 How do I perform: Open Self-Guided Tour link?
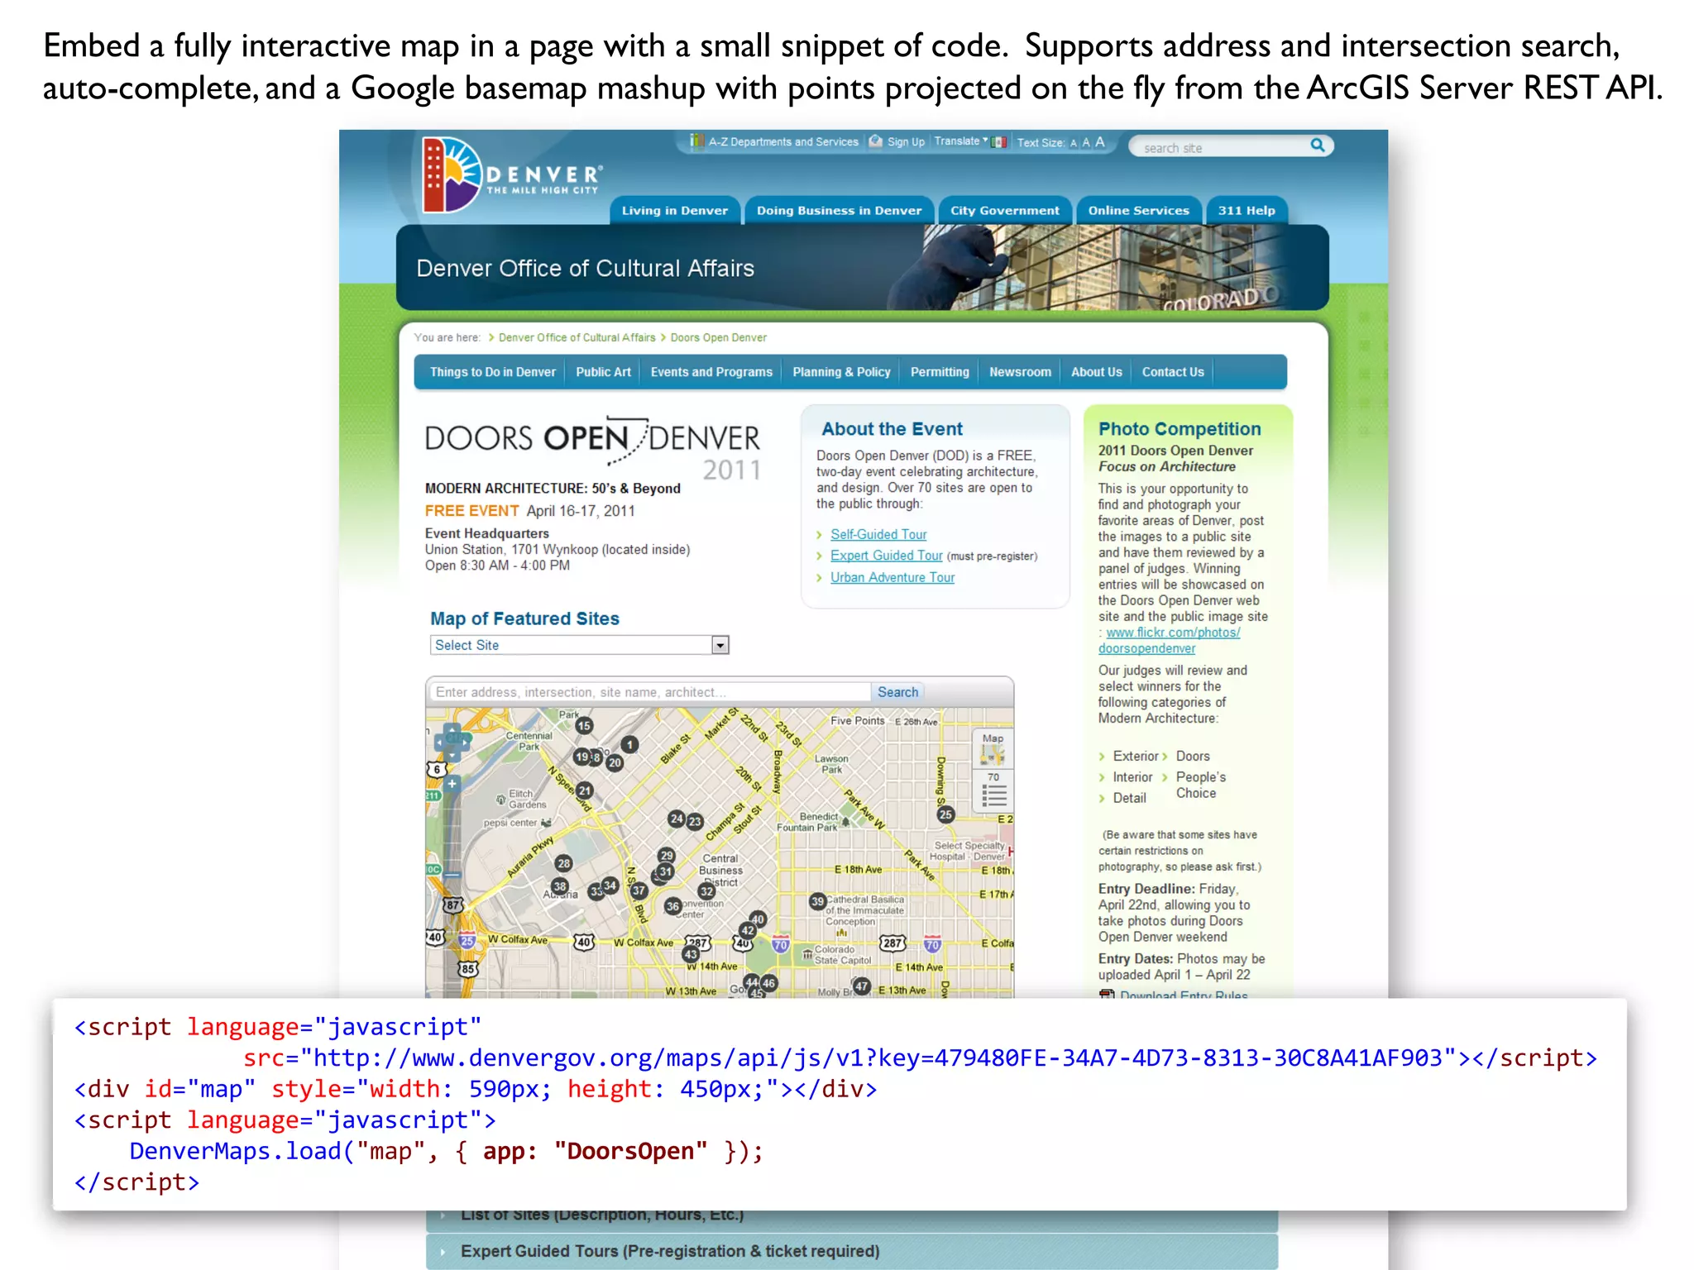878,534
